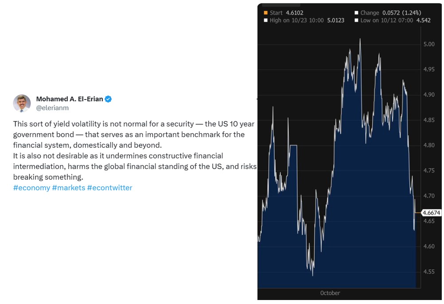
Task: Follow the #markets hashtag link
Action: click(x=69, y=188)
